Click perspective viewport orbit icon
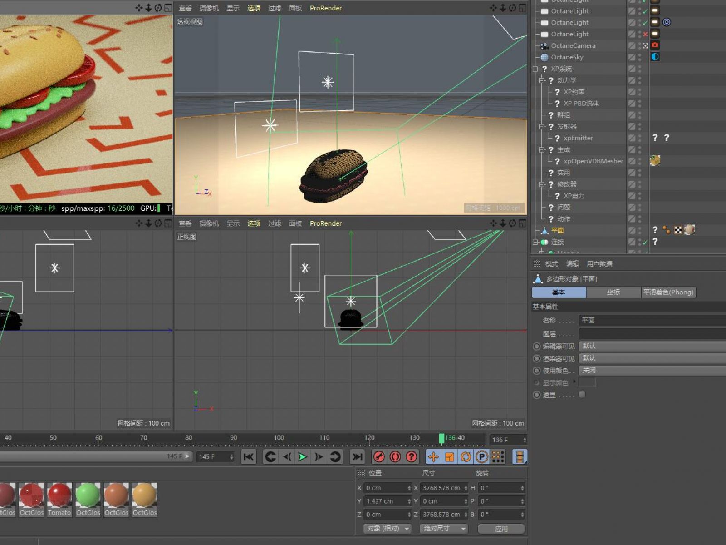726x545 pixels. click(x=512, y=8)
